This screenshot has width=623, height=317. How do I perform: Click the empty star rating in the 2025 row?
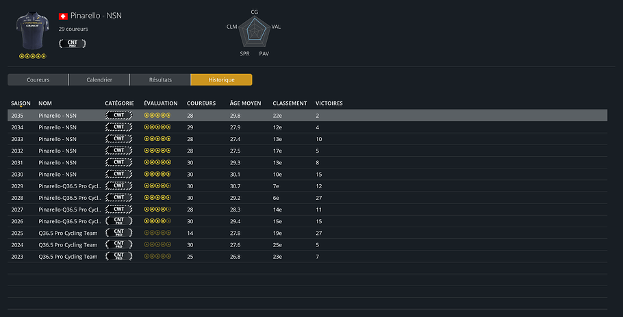tap(157, 233)
